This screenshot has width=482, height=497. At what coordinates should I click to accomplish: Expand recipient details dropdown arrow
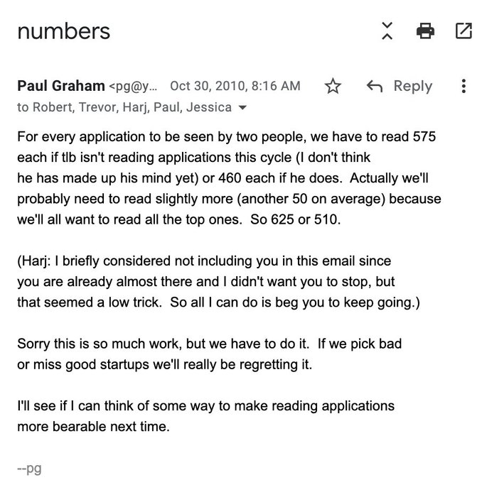244,109
